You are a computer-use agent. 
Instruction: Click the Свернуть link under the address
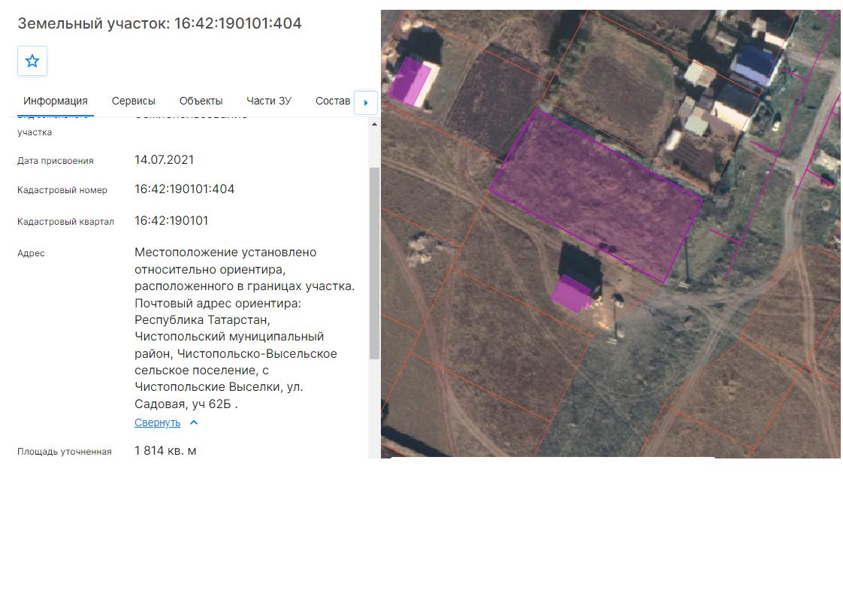coord(158,423)
